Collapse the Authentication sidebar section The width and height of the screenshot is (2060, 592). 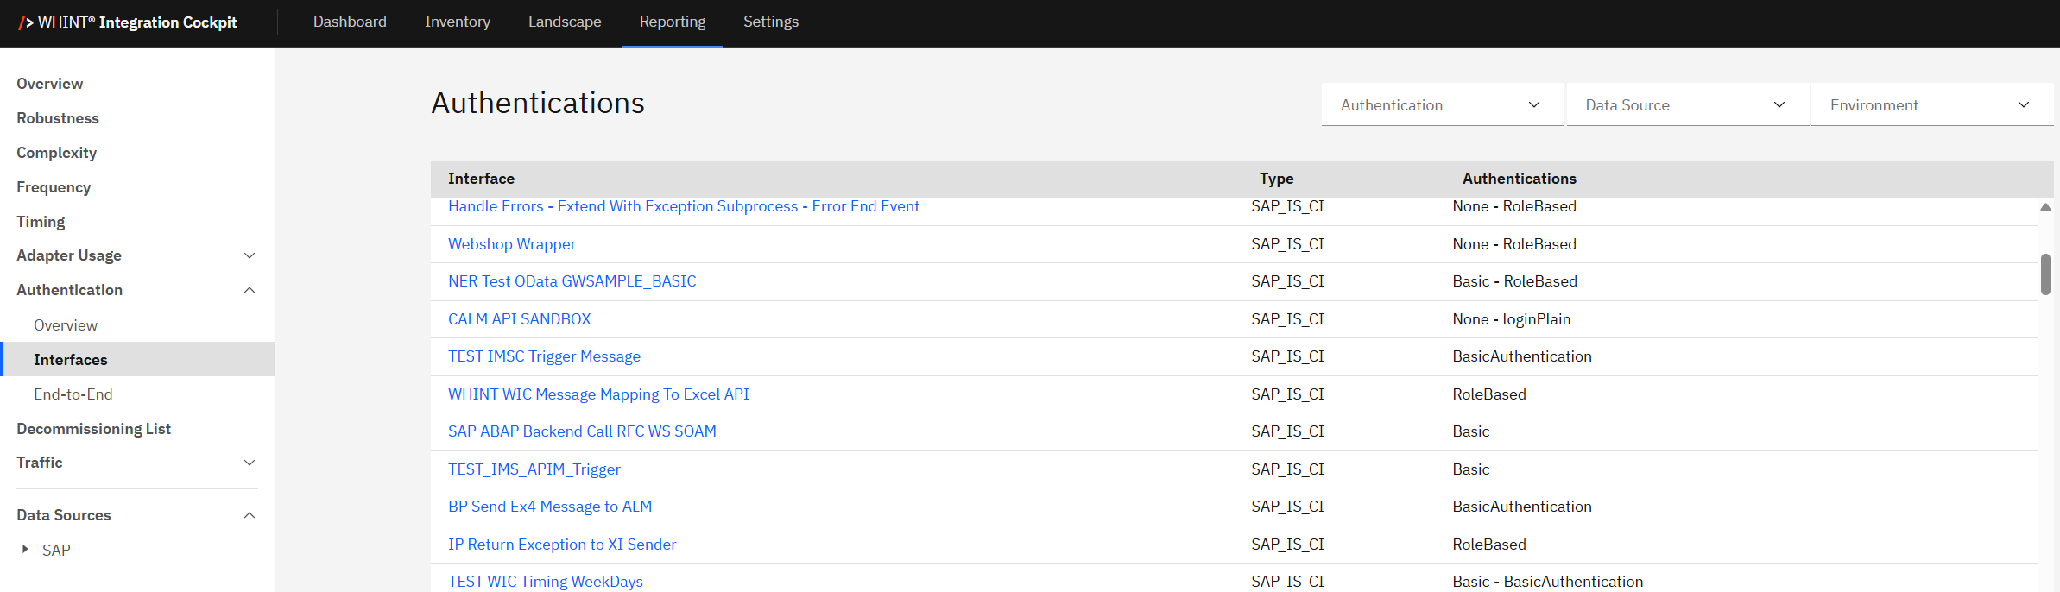pyautogui.click(x=250, y=290)
